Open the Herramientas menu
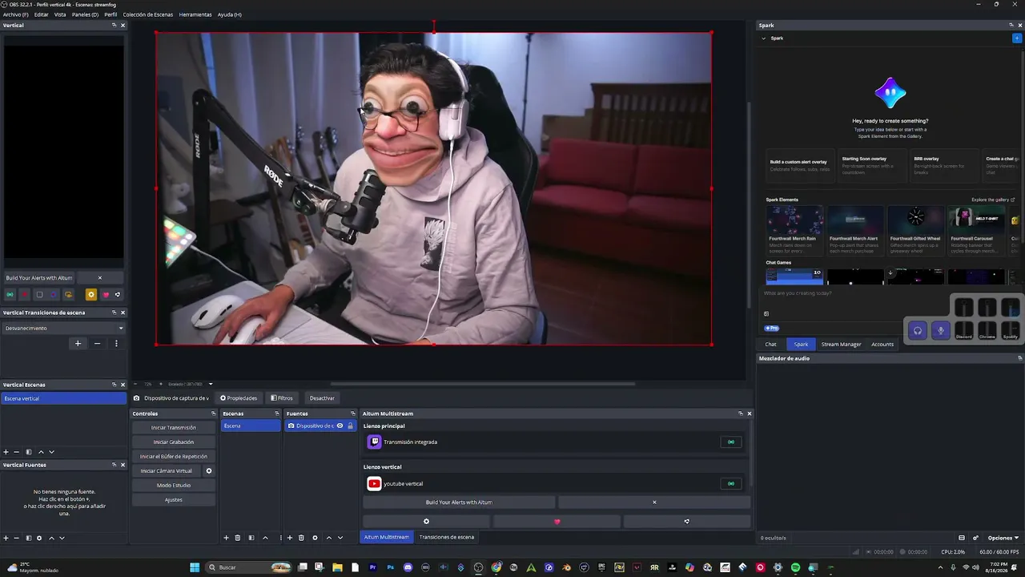 (x=195, y=14)
